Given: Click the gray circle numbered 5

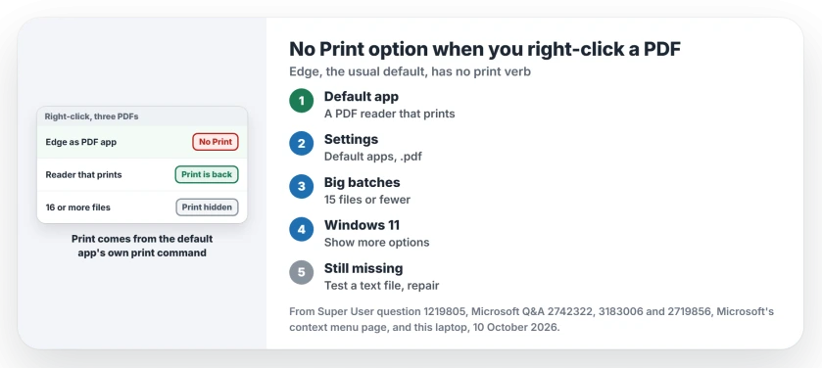Looking at the screenshot, I should click(x=302, y=272).
